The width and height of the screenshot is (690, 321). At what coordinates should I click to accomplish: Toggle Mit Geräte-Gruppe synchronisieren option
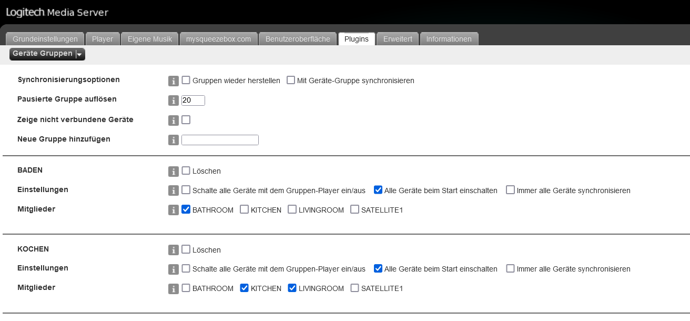(x=291, y=81)
